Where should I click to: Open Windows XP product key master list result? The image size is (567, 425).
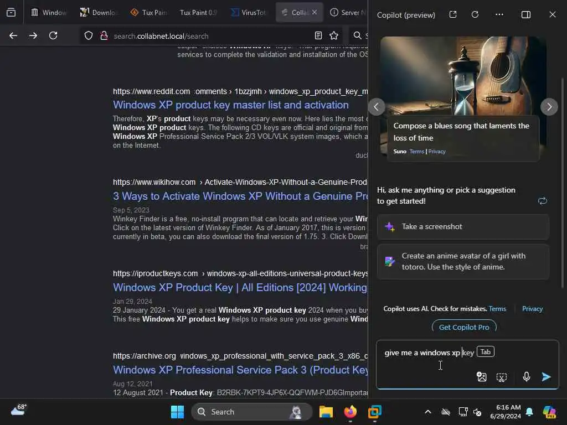coord(231,105)
